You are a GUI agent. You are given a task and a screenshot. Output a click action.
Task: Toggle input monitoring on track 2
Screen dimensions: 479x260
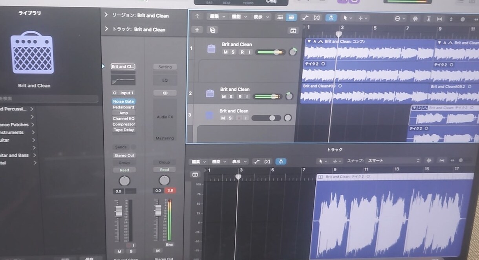pos(247,97)
